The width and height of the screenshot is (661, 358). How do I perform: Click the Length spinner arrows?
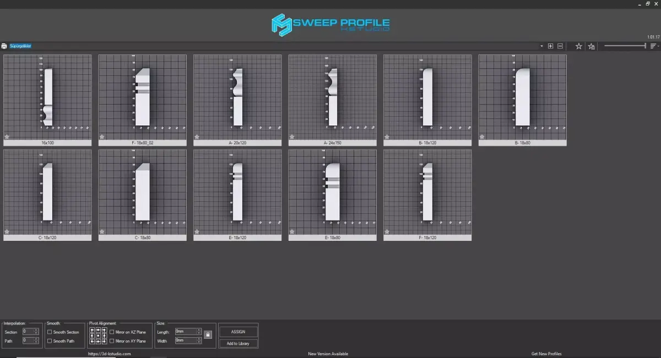(x=199, y=332)
